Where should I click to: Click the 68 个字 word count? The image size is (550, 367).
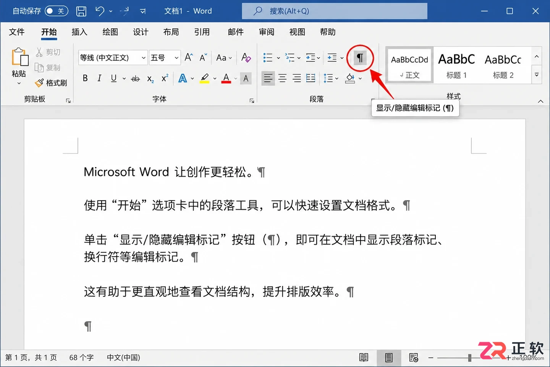pyautogui.click(x=81, y=358)
